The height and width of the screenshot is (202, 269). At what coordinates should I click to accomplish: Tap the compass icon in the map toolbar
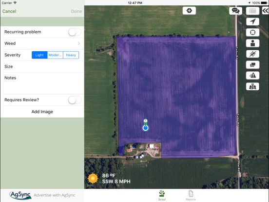point(252,54)
